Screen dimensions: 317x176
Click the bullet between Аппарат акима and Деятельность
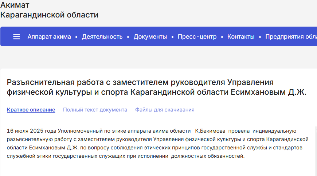(76, 37)
